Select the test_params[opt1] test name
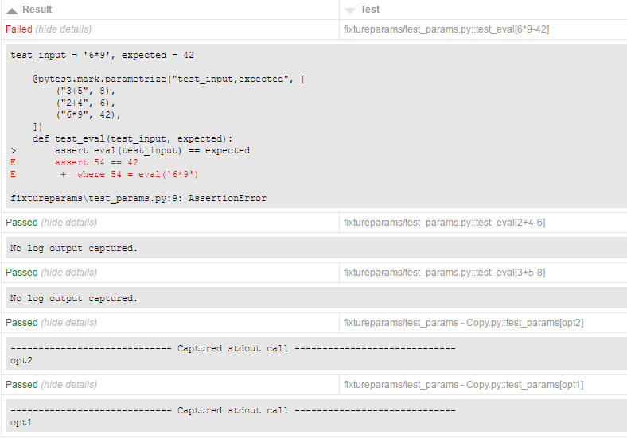Image resolution: width=627 pixels, height=442 pixels. pos(463,385)
